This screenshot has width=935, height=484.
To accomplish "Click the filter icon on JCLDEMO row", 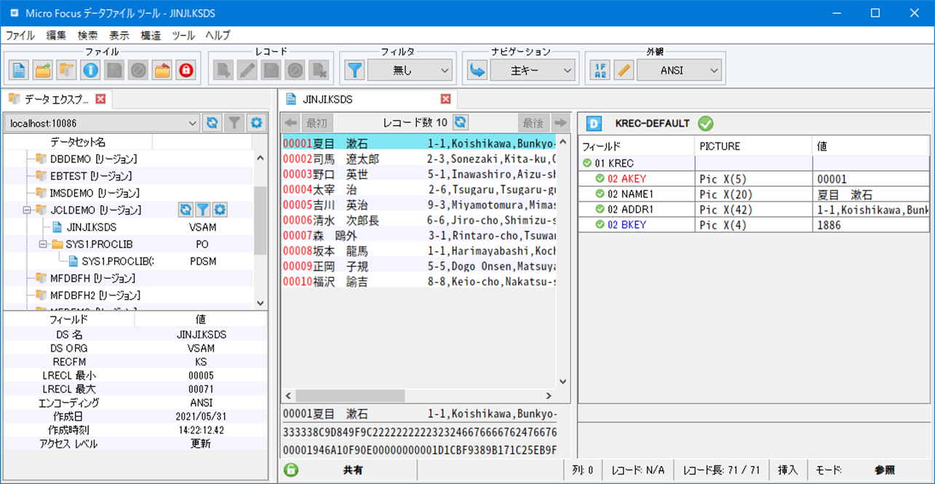I will [x=203, y=210].
